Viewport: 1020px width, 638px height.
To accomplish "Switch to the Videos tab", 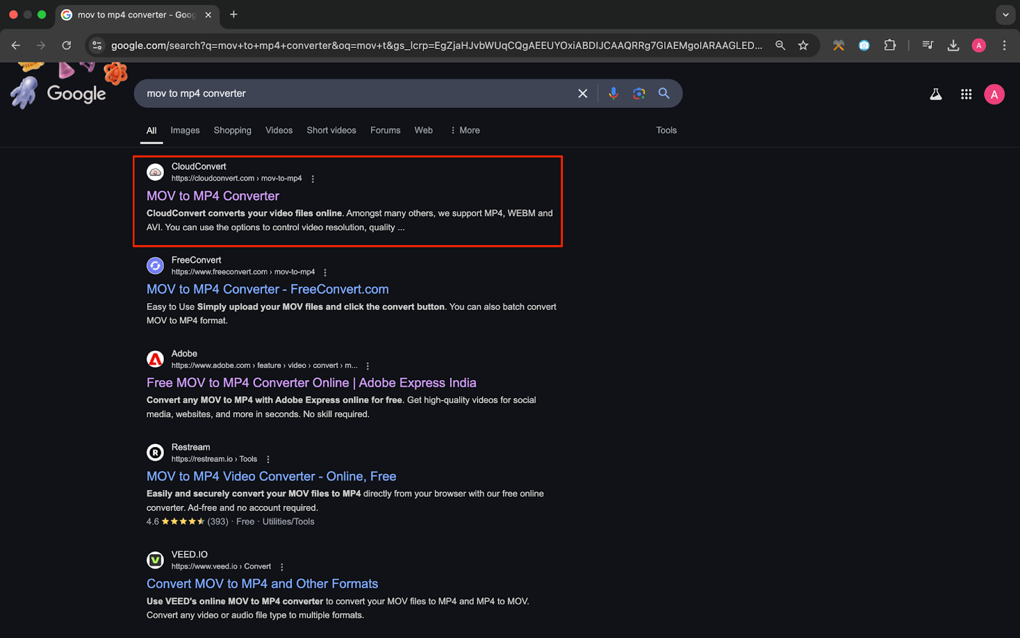I will coord(279,130).
